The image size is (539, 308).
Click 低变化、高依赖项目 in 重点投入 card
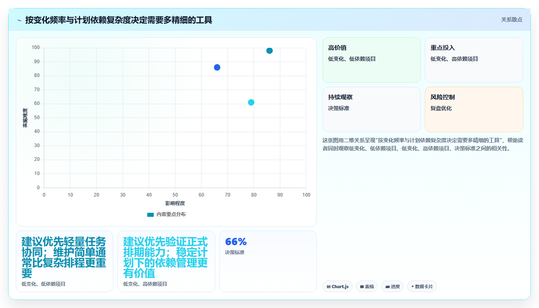coord(455,59)
